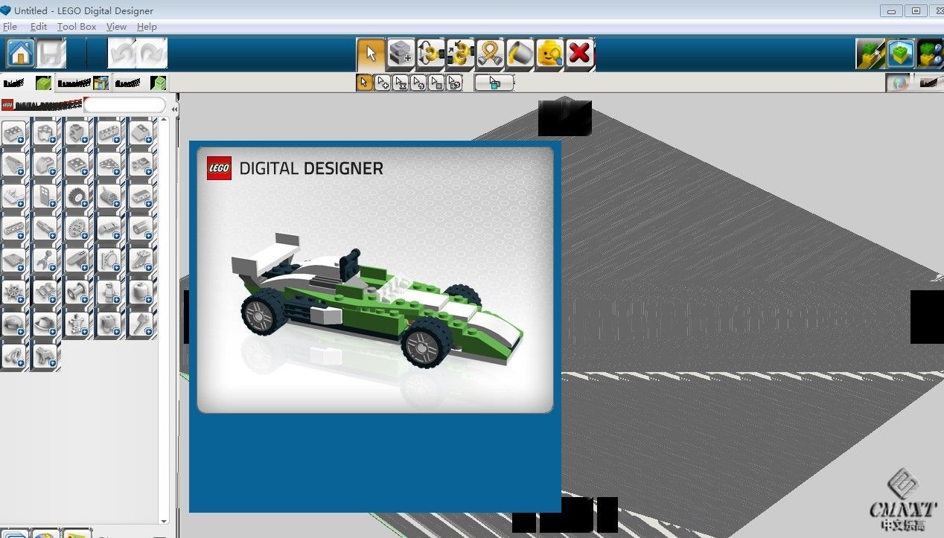
Task: Switch to Build mode icon
Action: 870,54
